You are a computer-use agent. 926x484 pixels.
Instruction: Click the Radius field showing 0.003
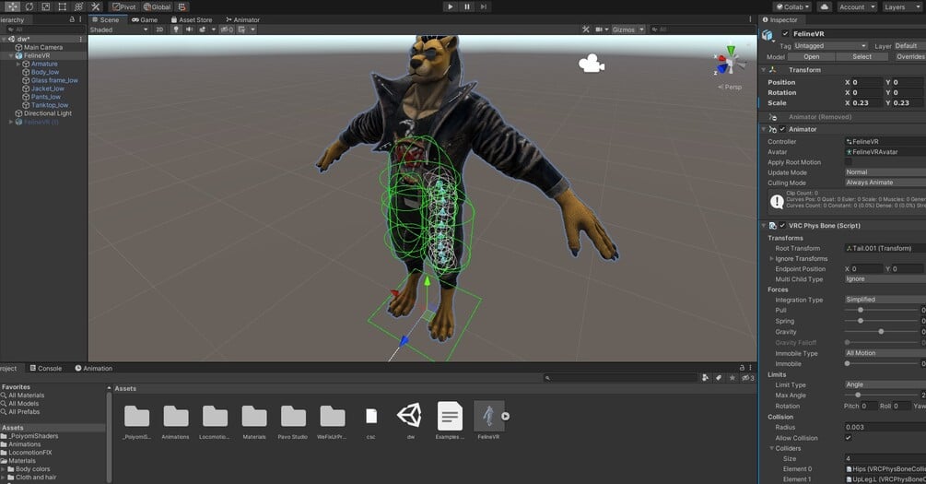click(885, 427)
